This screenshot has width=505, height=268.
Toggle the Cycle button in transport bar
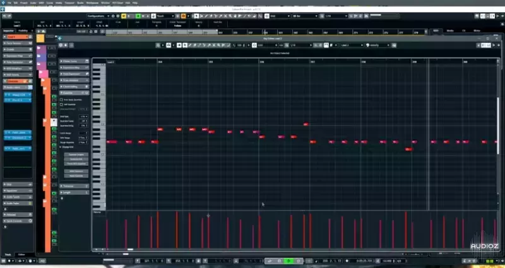tap(270, 261)
